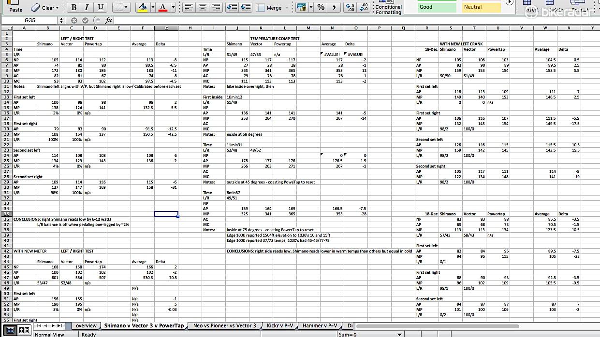The width and height of the screenshot is (600, 337).
Task: Open the fx insert function button
Action: point(108,20)
